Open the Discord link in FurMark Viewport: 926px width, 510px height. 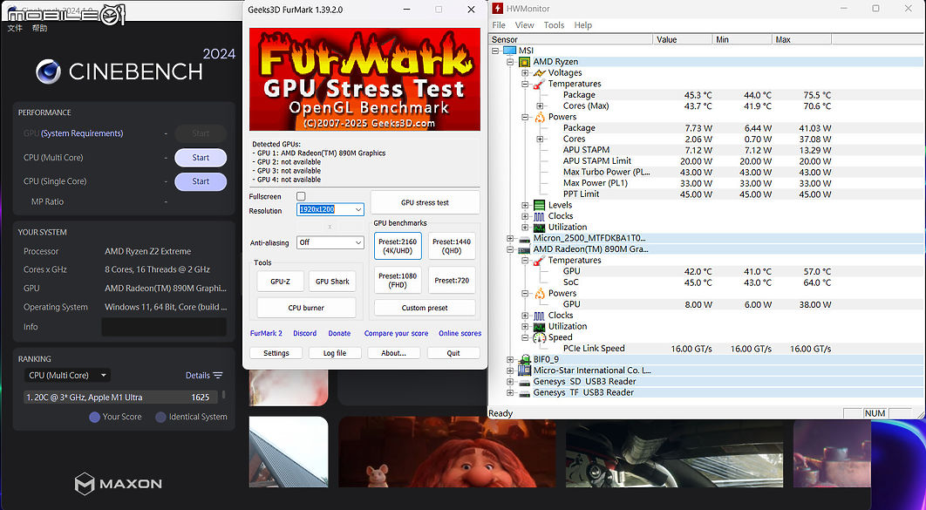click(304, 334)
